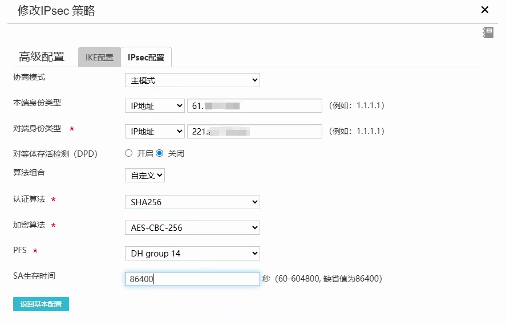The height and width of the screenshot is (326, 506).
Task: Select the 关闭 DPD radio button
Action: tap(160, 153)
